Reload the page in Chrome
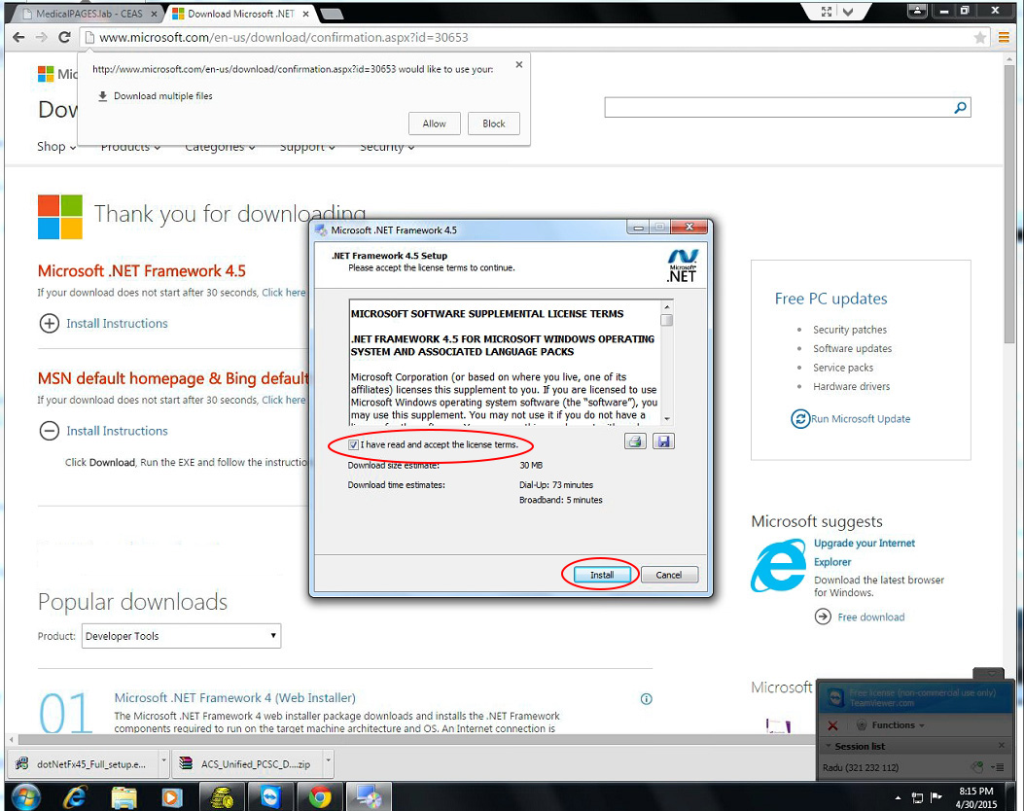 tap(64, 37)
